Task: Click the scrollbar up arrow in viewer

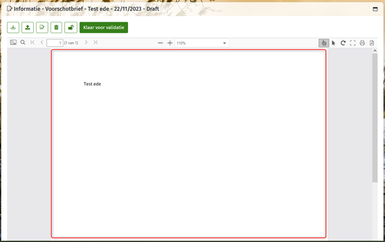Action: (375, 51)
